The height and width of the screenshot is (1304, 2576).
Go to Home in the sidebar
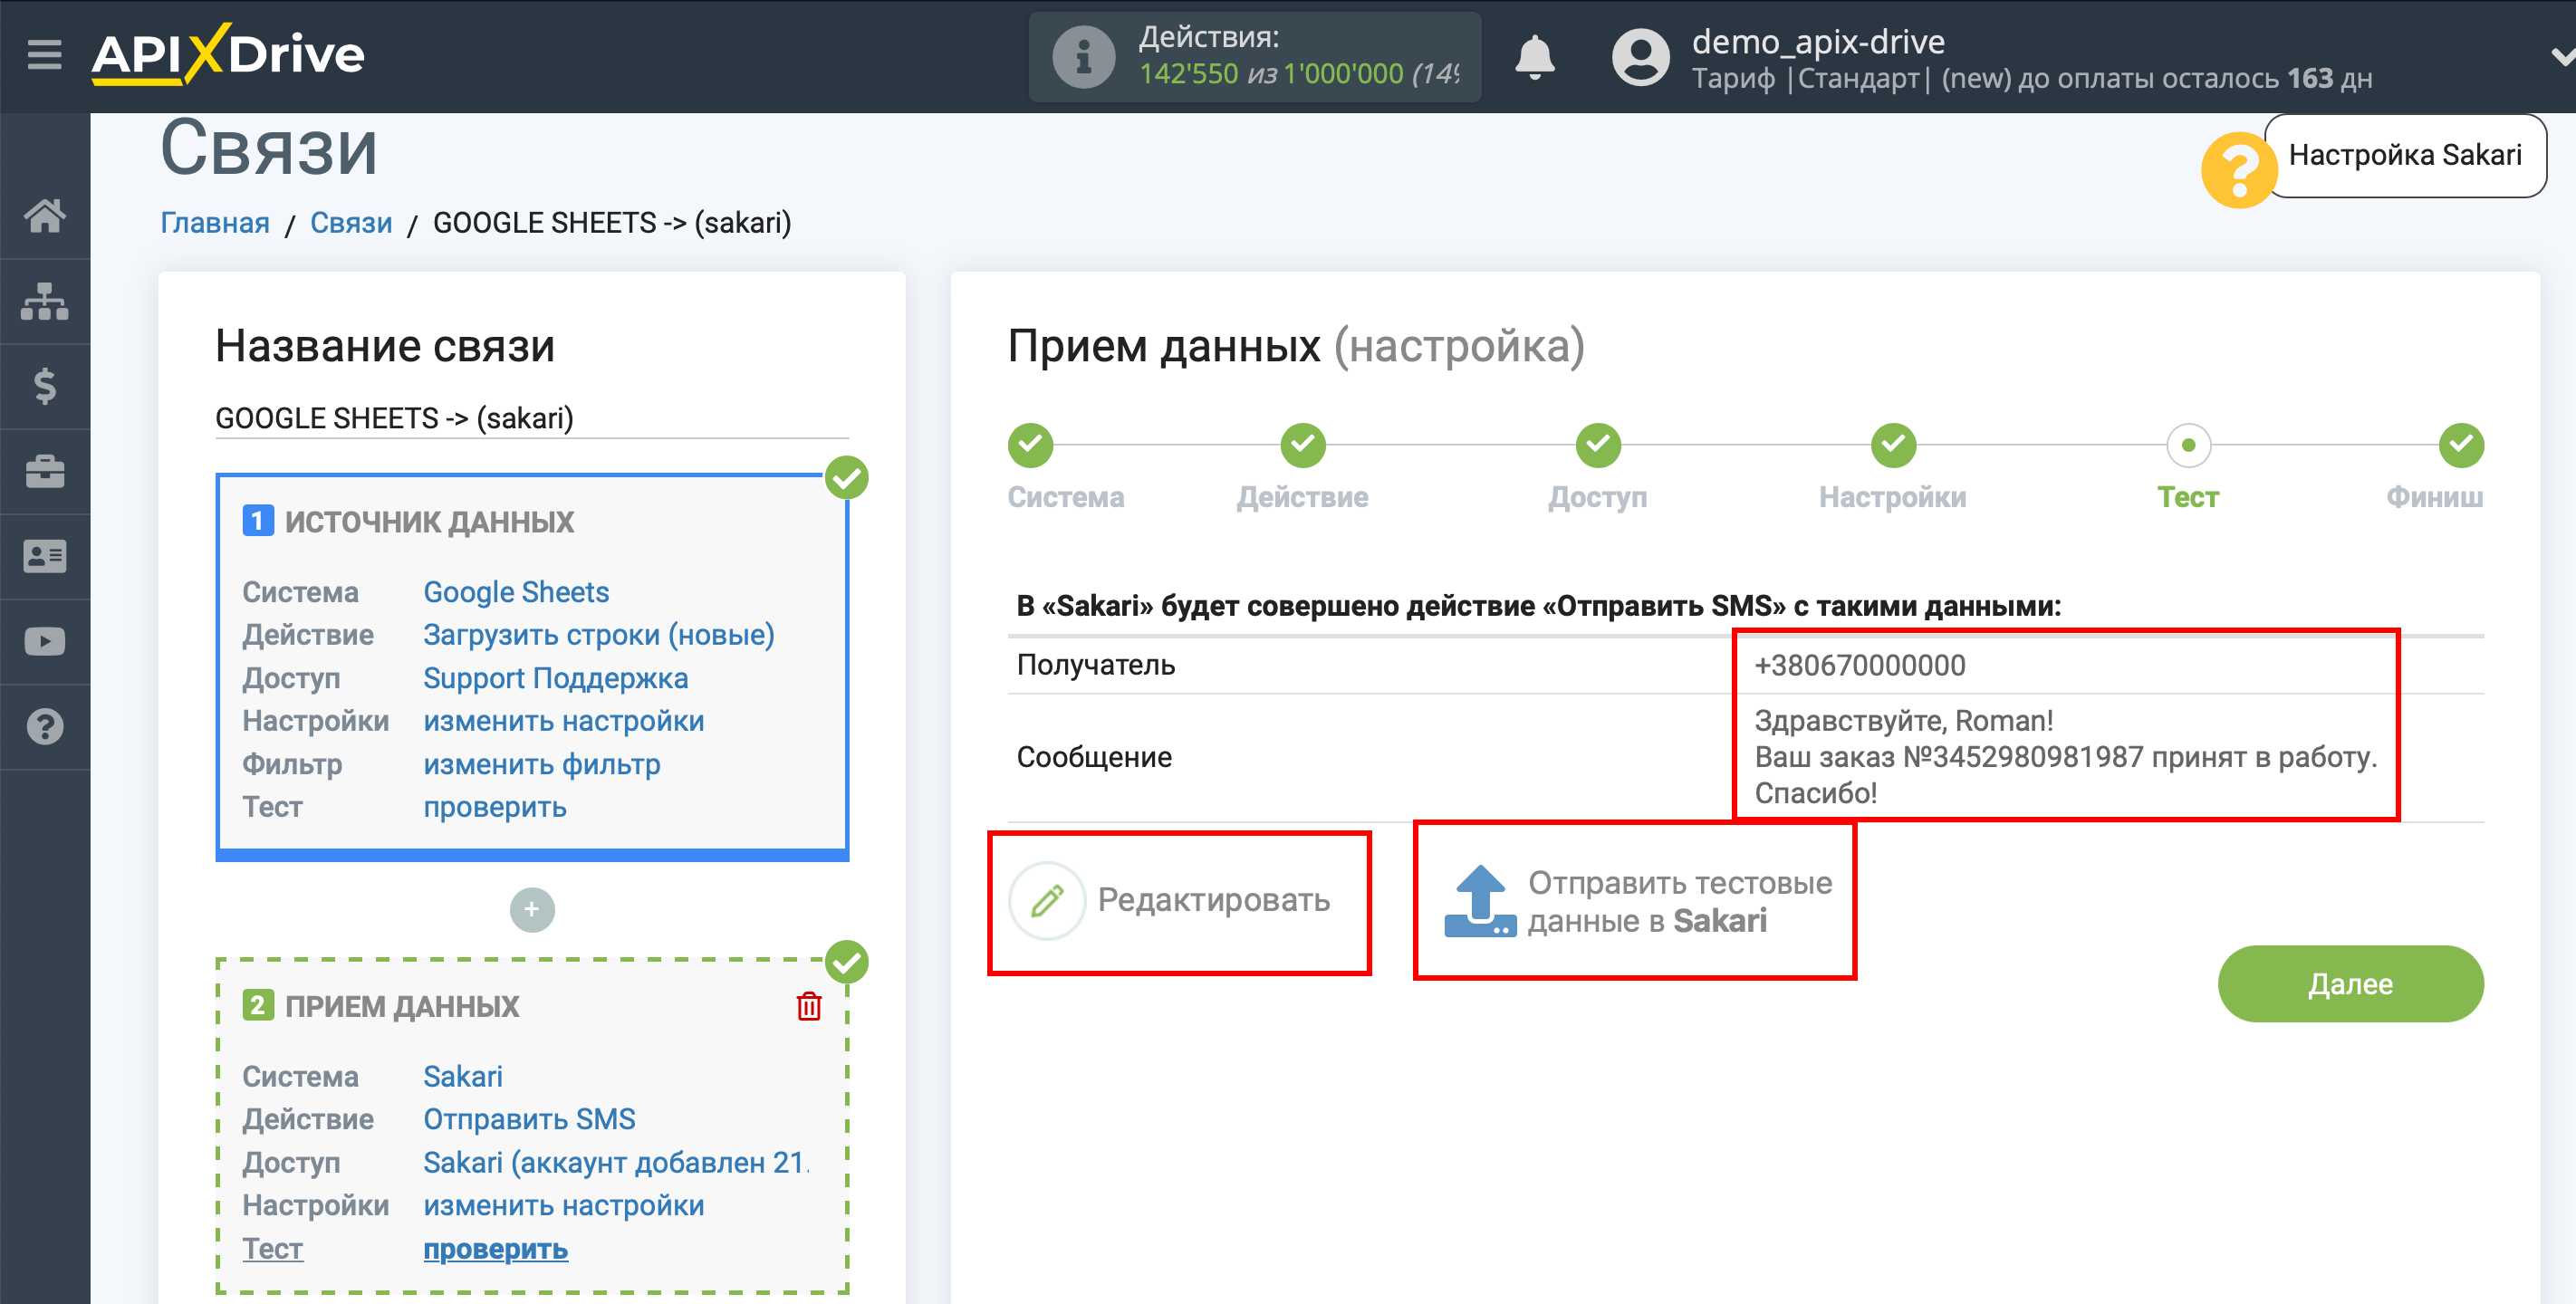click(x=45, y=215)
